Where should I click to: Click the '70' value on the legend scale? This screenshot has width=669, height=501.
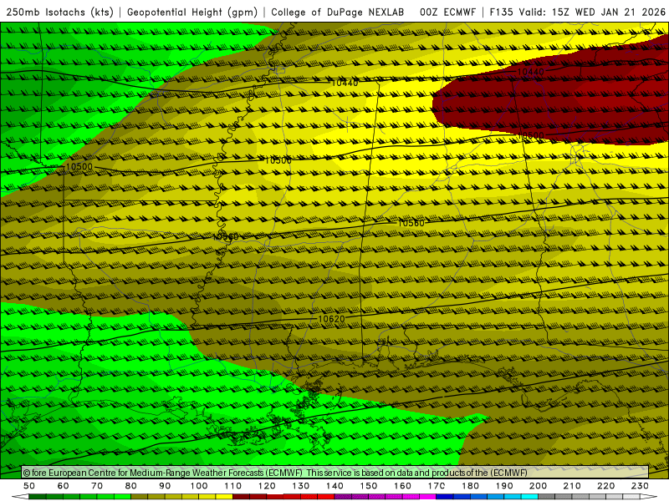point(97,486)
